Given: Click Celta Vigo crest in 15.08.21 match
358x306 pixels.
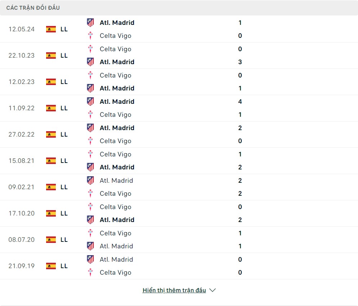Looking at the screenshot, I should point(90,154).
